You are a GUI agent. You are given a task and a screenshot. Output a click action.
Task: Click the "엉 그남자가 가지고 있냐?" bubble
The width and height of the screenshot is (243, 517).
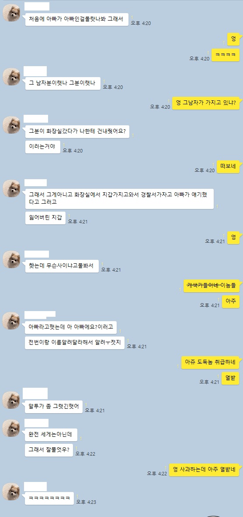click(206, 103)
